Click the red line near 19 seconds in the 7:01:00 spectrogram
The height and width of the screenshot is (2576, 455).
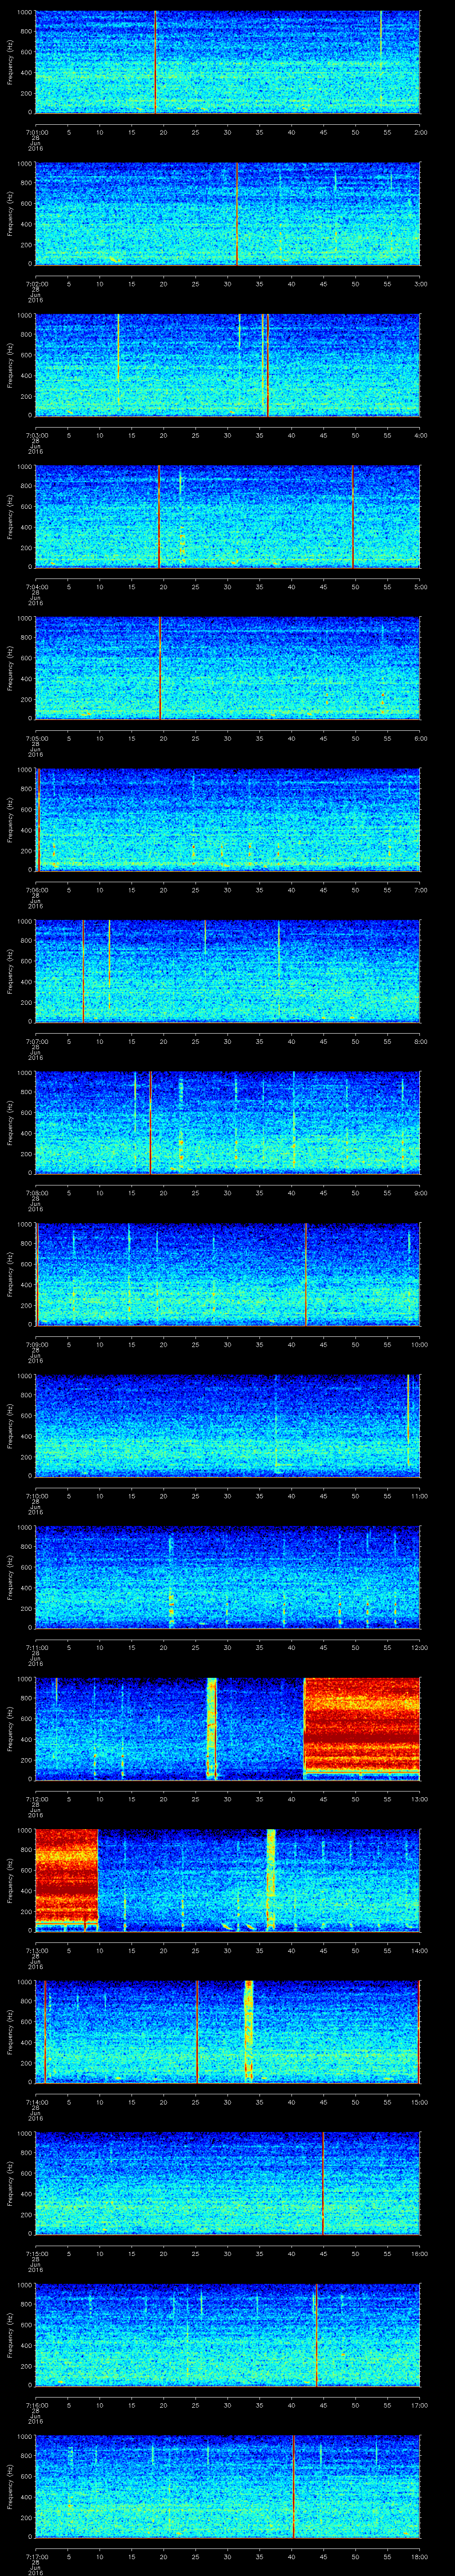pyautogui.click(x=155, y=62)
